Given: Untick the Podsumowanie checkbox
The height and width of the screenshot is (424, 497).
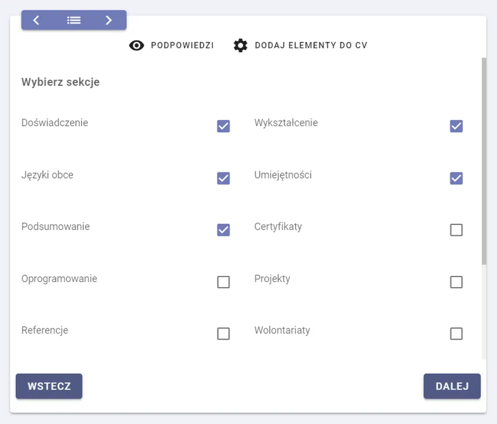Looking at the screenshot, I should [224, 230].
